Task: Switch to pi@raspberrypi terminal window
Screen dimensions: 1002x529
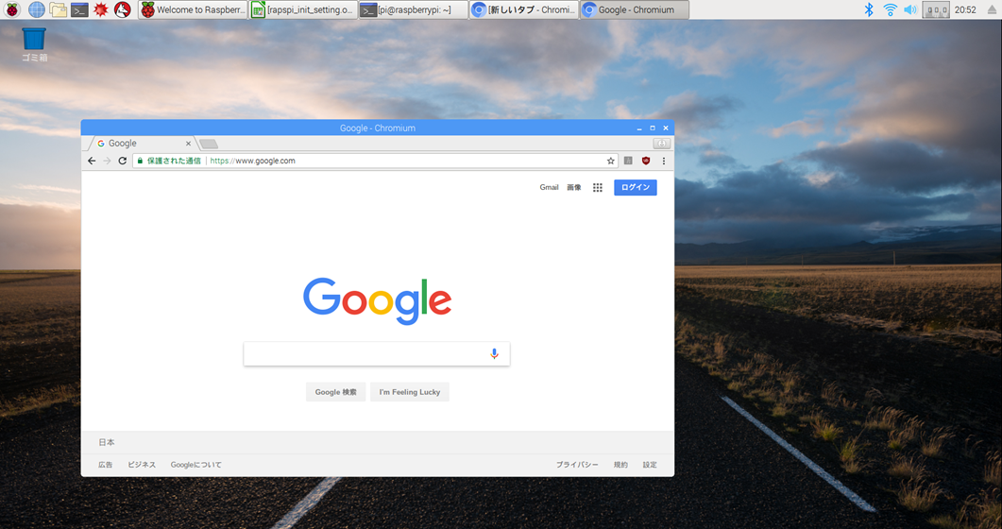Action: (414, 9)
